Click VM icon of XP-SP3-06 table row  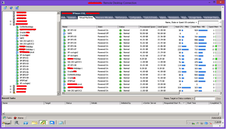[x=64, y=46]
